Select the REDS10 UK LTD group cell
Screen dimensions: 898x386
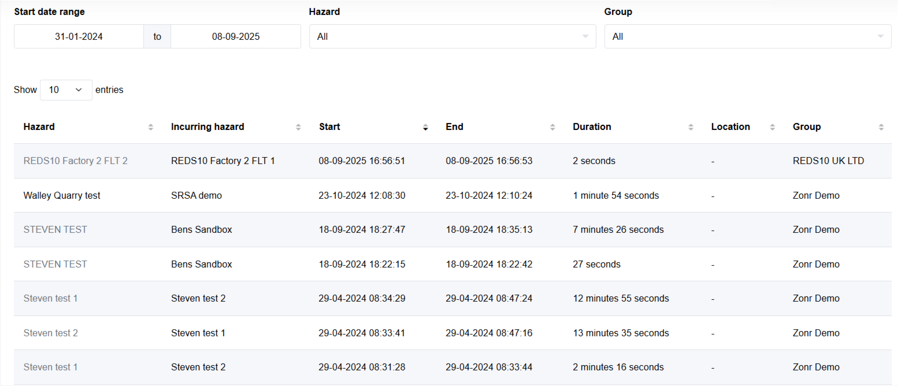pos(829,161)
